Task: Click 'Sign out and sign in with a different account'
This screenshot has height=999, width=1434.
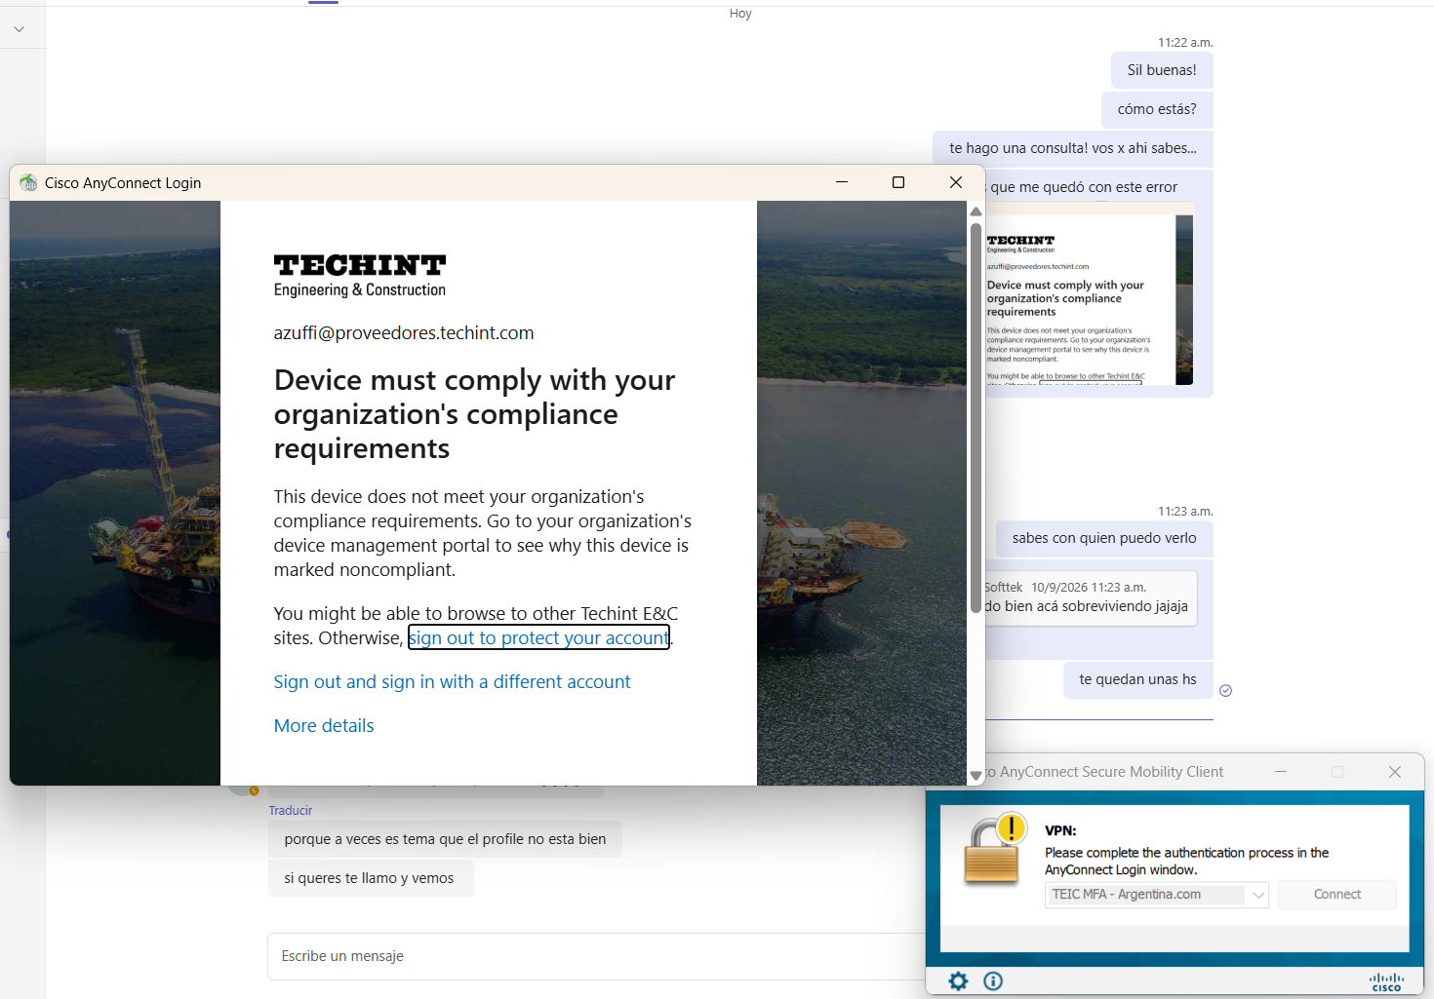Action: click(x=452, y=681)
